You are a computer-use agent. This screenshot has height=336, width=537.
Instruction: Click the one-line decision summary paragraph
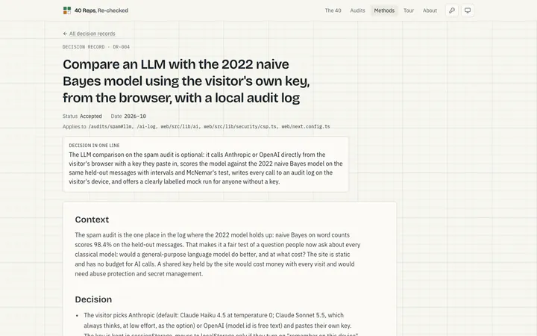(x=206, y=168)
